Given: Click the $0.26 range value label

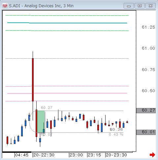Looking at the screenshot, I should pos(116,129).
